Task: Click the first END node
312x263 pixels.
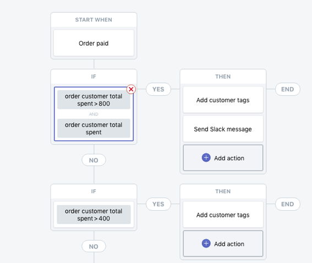Action: click(288, 89)
